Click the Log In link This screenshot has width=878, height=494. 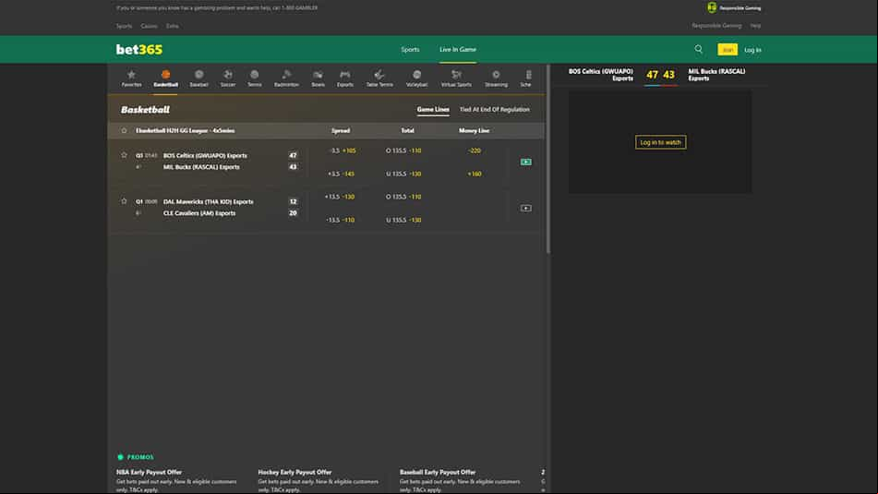click(x=752, y=50)
